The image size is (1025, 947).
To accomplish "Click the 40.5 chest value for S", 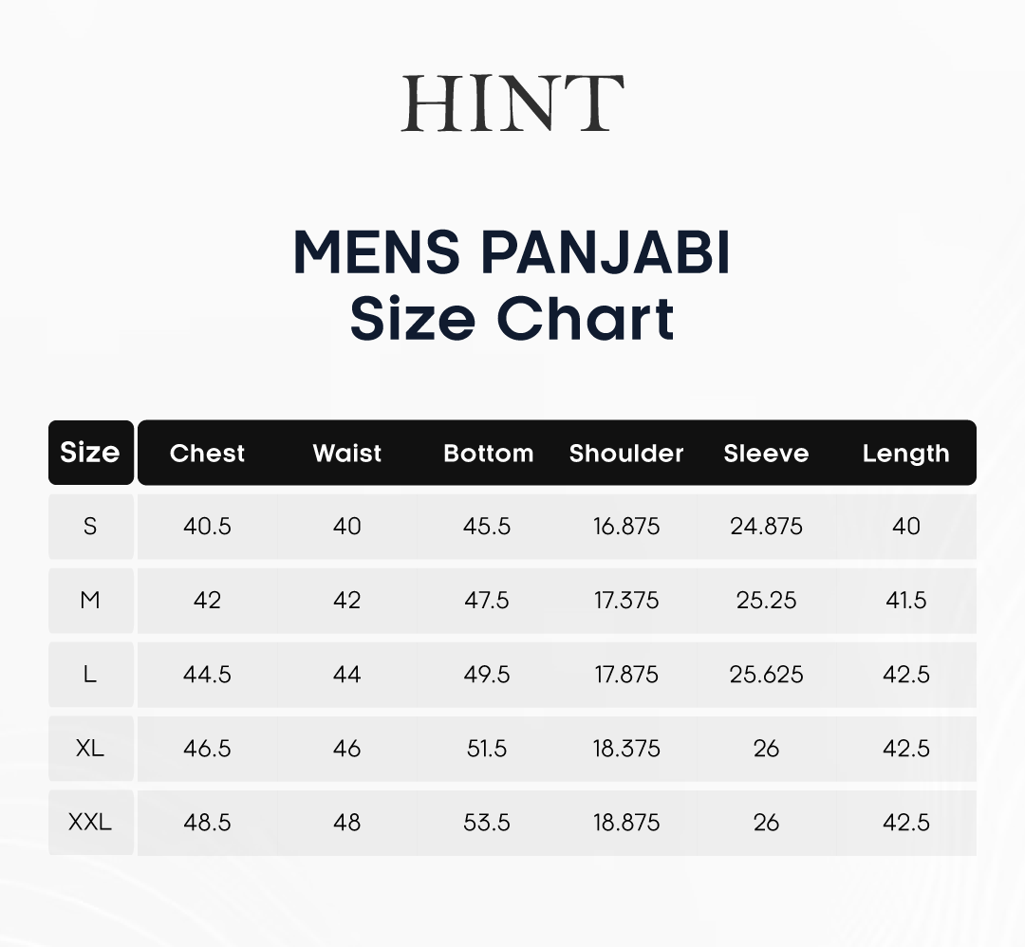I will [207, 526].
